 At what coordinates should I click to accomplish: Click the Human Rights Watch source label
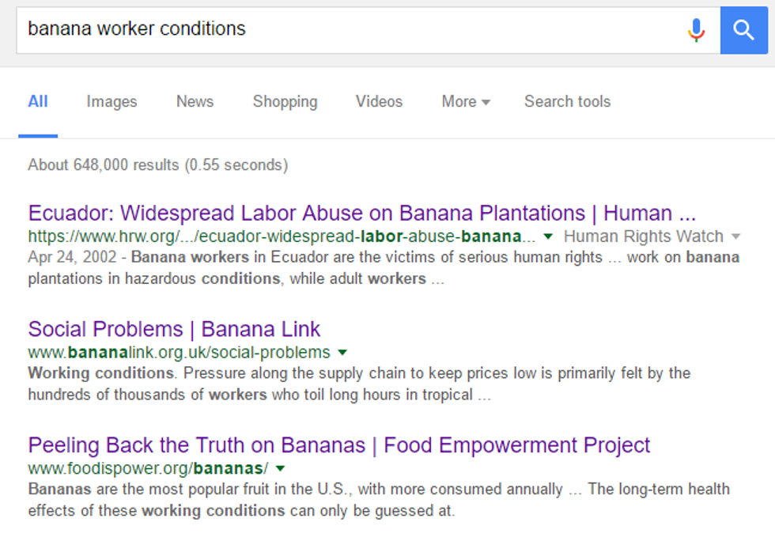click(x=643, y=236)
